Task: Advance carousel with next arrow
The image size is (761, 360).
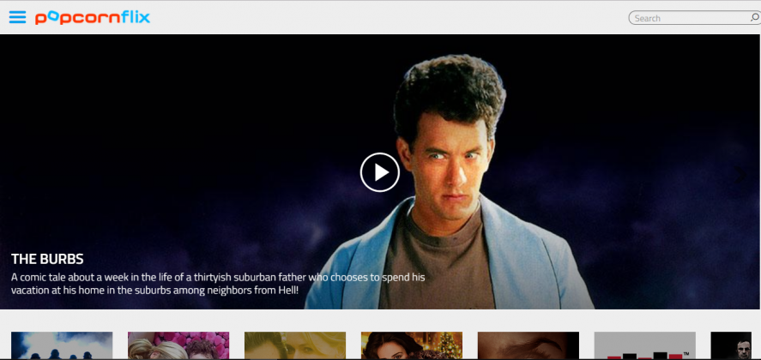Action: pos(740,175)
